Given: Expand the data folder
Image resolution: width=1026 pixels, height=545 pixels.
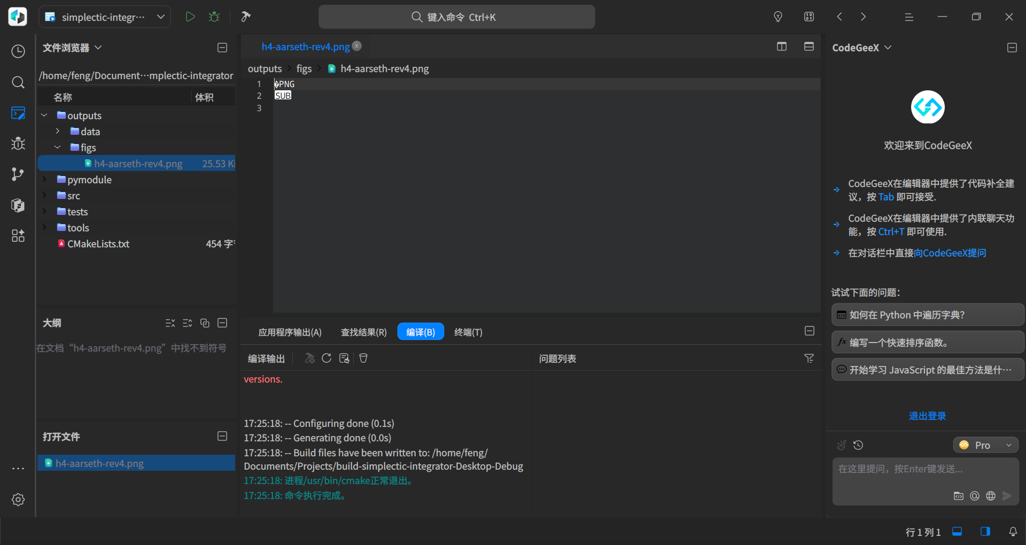Looking at the screenshot, I should pyautogui.click(x=58, y=131).
